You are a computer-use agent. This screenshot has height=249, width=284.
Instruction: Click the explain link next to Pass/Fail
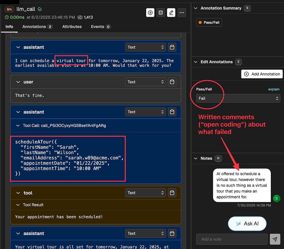click(x=274, y=89)
